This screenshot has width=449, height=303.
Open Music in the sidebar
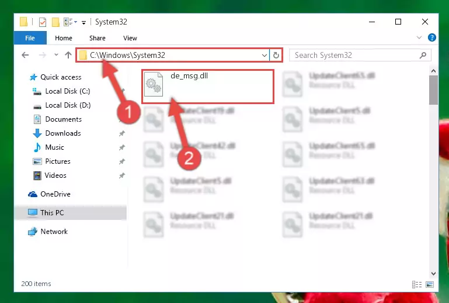click(x=48, y=147)
